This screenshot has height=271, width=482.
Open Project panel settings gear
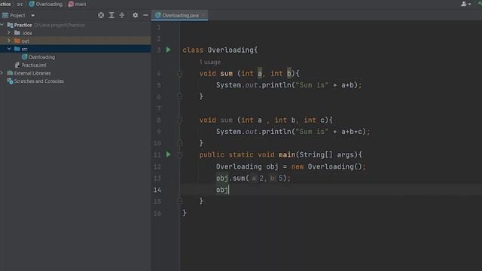136,15
